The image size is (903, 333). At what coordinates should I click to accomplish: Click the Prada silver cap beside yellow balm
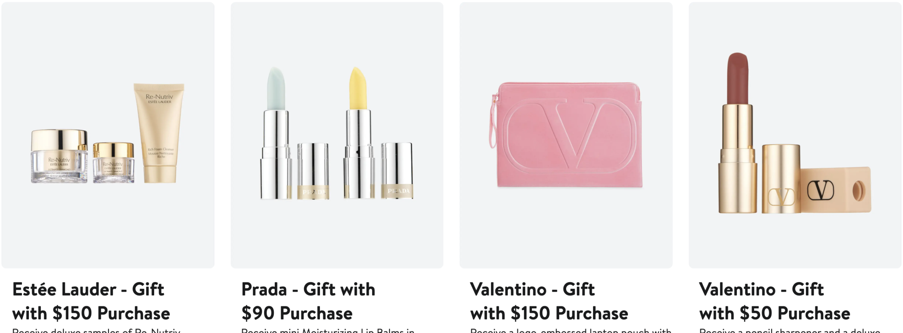pyautogui.click(x=397, y=170)
